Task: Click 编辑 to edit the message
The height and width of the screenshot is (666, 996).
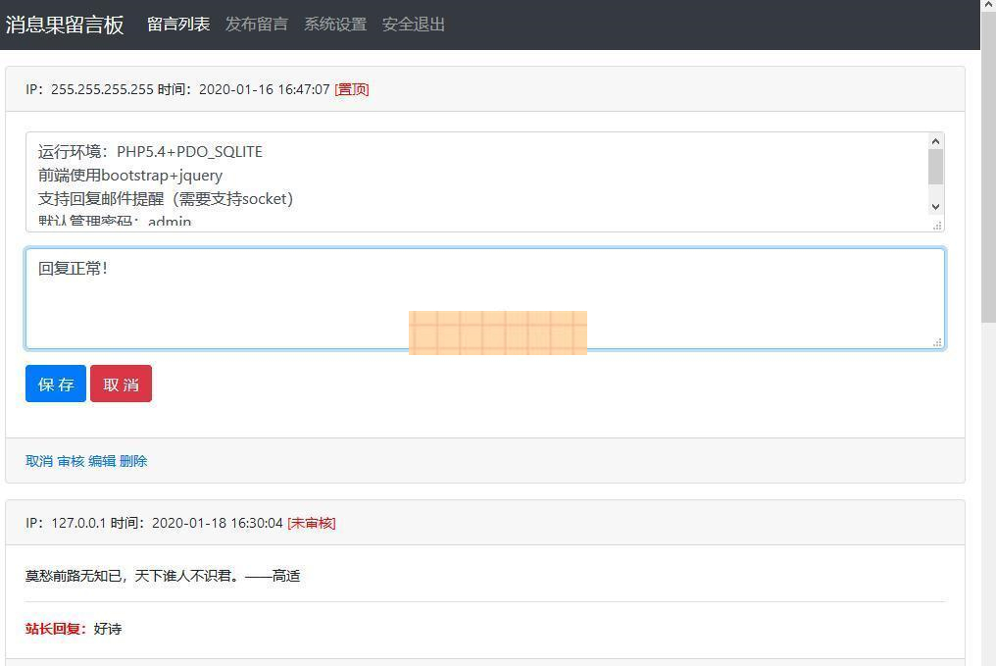Action: [x=102, y=461]
